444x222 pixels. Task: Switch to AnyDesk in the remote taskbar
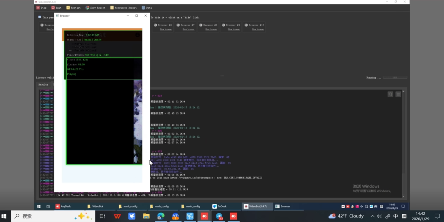[x=63, y=206]
